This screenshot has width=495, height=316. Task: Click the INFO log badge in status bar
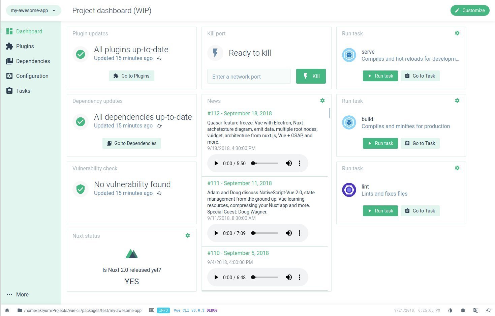pyautogui.click(x=163, y=310)
